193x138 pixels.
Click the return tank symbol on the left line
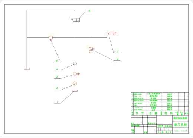point(27,69)
